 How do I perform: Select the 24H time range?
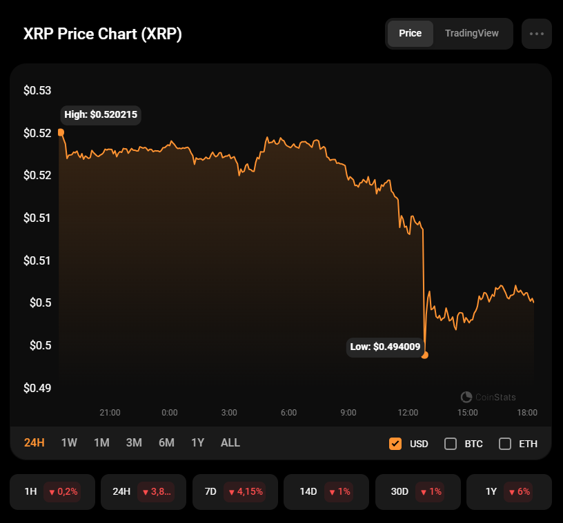pos(34,442)
